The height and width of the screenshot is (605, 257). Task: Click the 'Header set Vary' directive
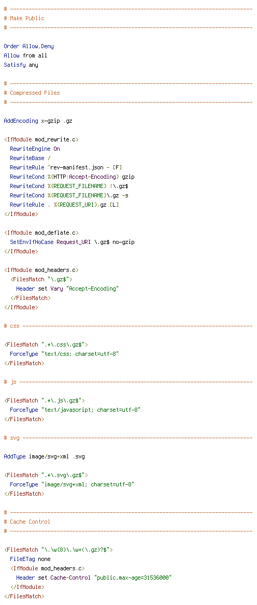[67, 289]
